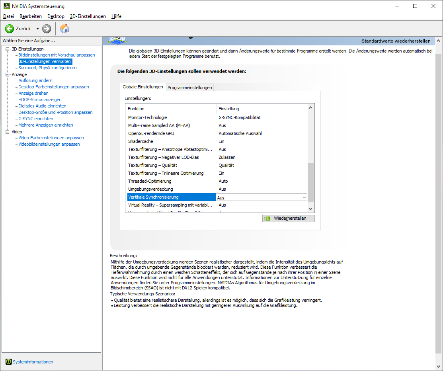Select the OpenGL-rendernde GPU row
This screenshot has width=443, height=371.
[x=217, y=133]
